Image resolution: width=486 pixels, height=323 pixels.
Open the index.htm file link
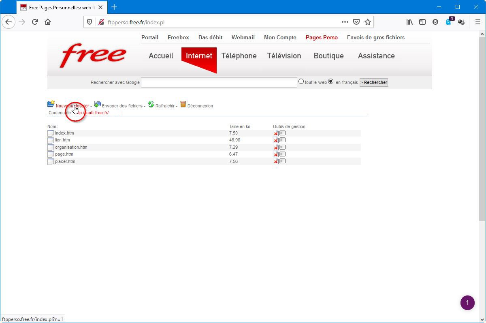tap(64, 133)
